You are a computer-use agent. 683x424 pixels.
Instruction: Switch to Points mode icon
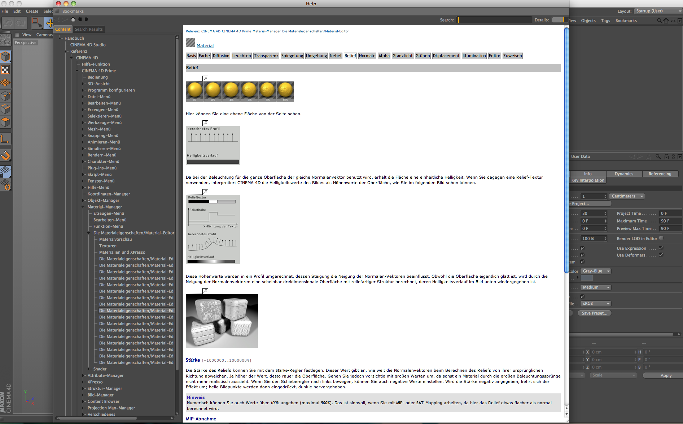click(x=5, y=96)
